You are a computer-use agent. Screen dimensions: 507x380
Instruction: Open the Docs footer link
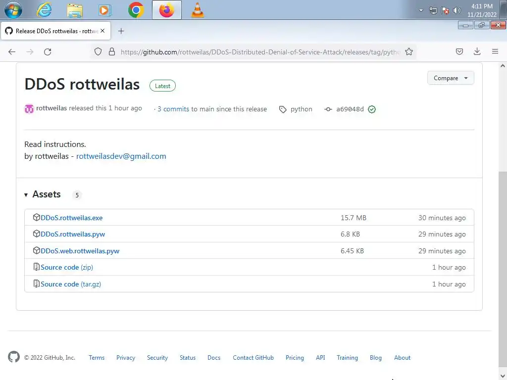coord(214,358)
